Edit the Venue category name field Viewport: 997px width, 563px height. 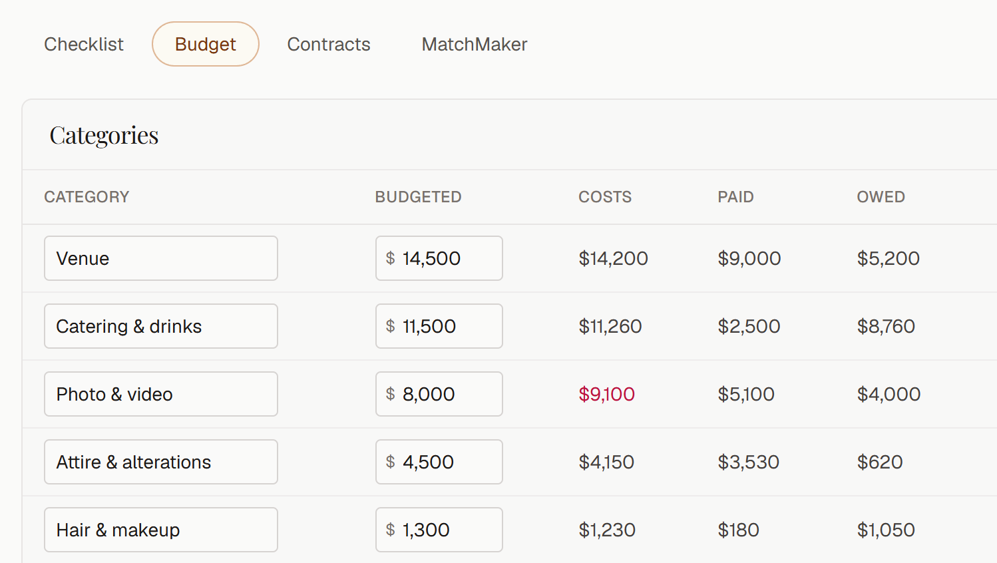(161, 258)
